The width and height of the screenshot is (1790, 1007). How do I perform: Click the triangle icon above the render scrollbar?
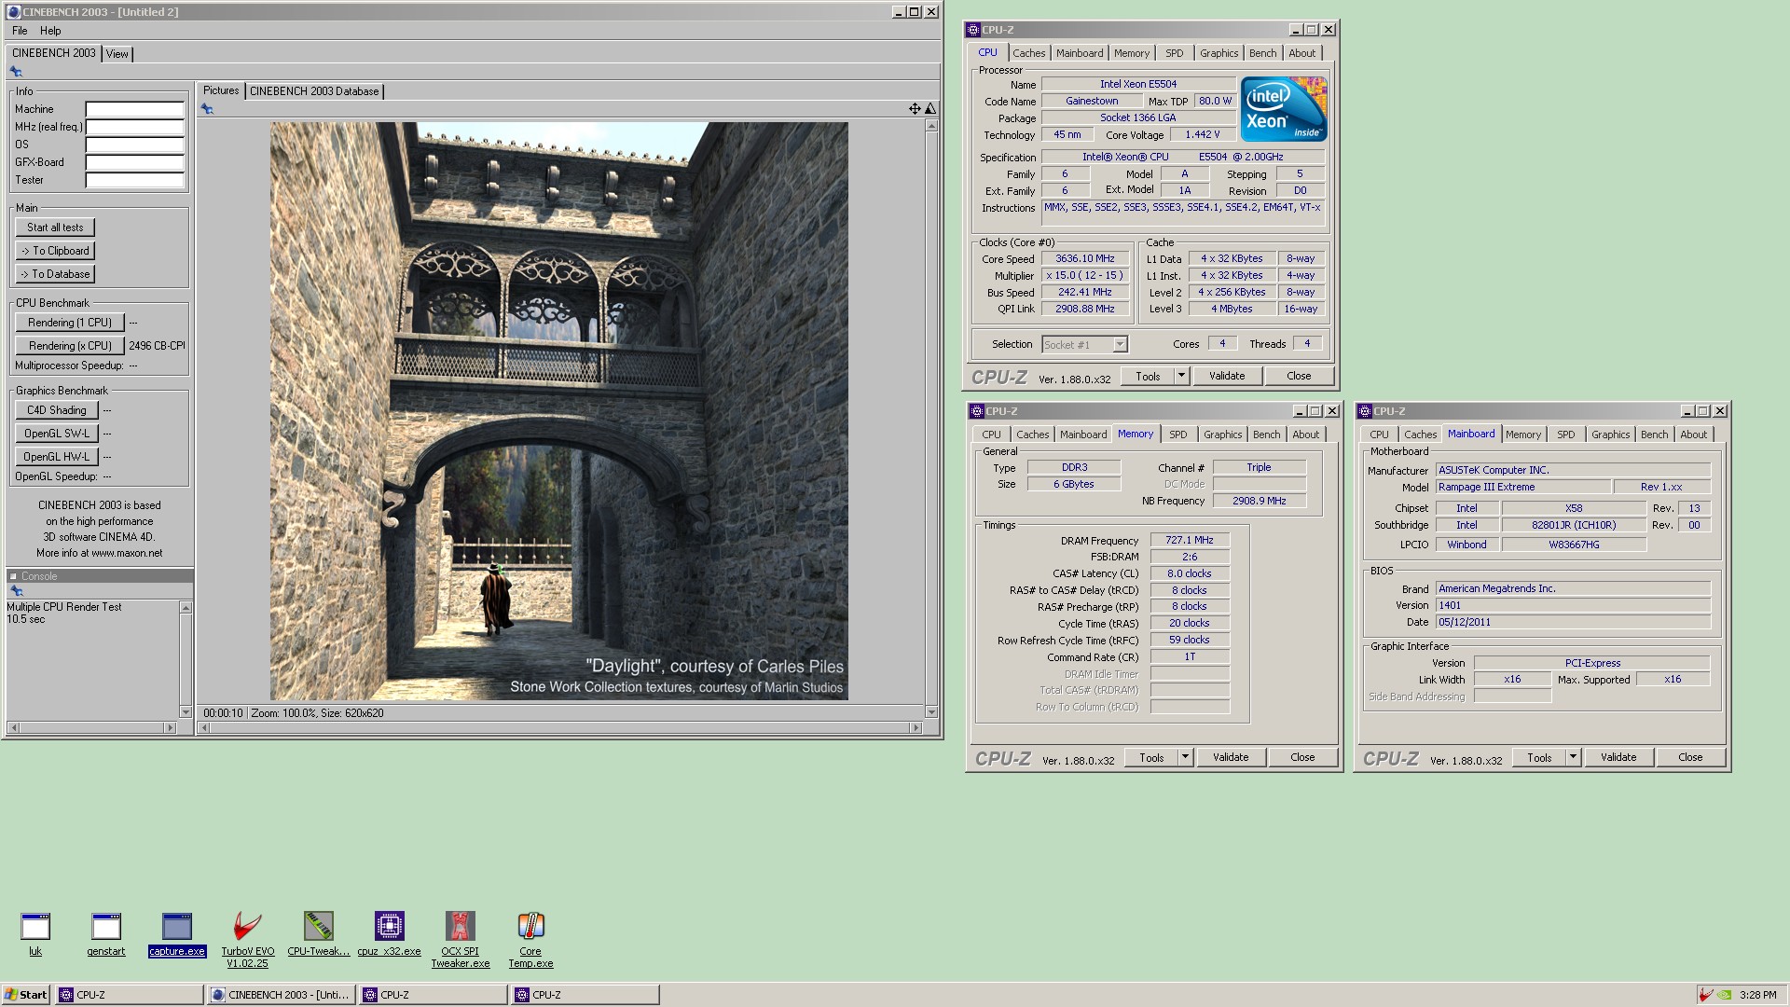pos(929,109)
